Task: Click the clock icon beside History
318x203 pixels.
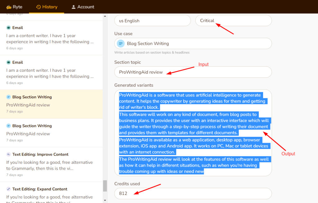Action: click(x=38, y=7)
